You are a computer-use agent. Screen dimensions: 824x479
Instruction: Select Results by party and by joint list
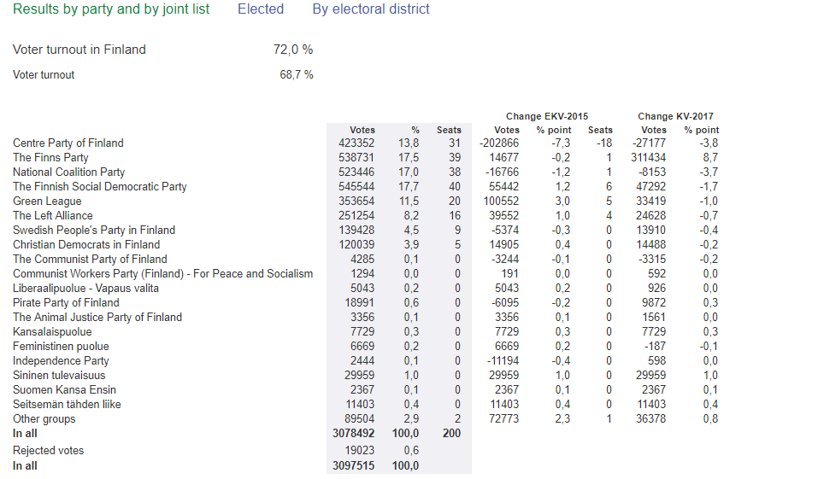click(x=111, y=9)
